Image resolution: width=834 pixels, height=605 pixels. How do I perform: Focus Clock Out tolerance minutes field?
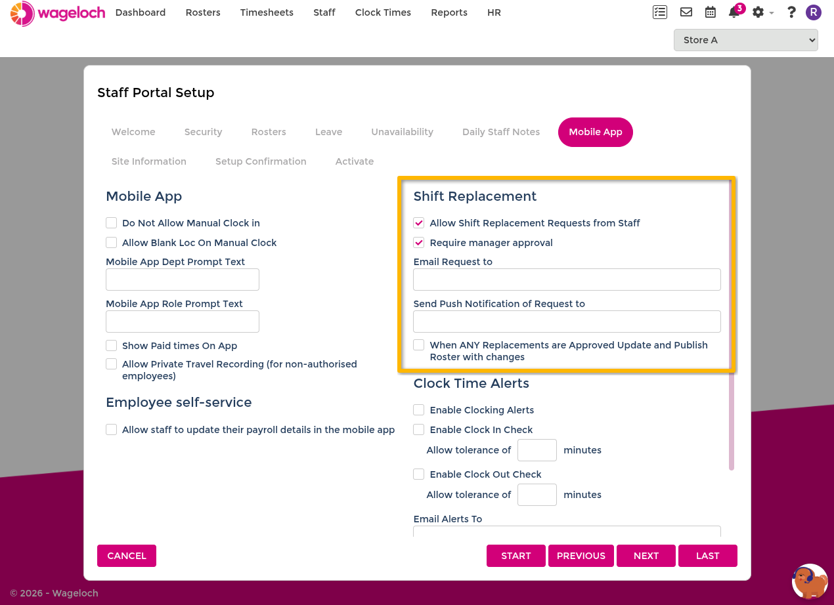pos(537,495)
